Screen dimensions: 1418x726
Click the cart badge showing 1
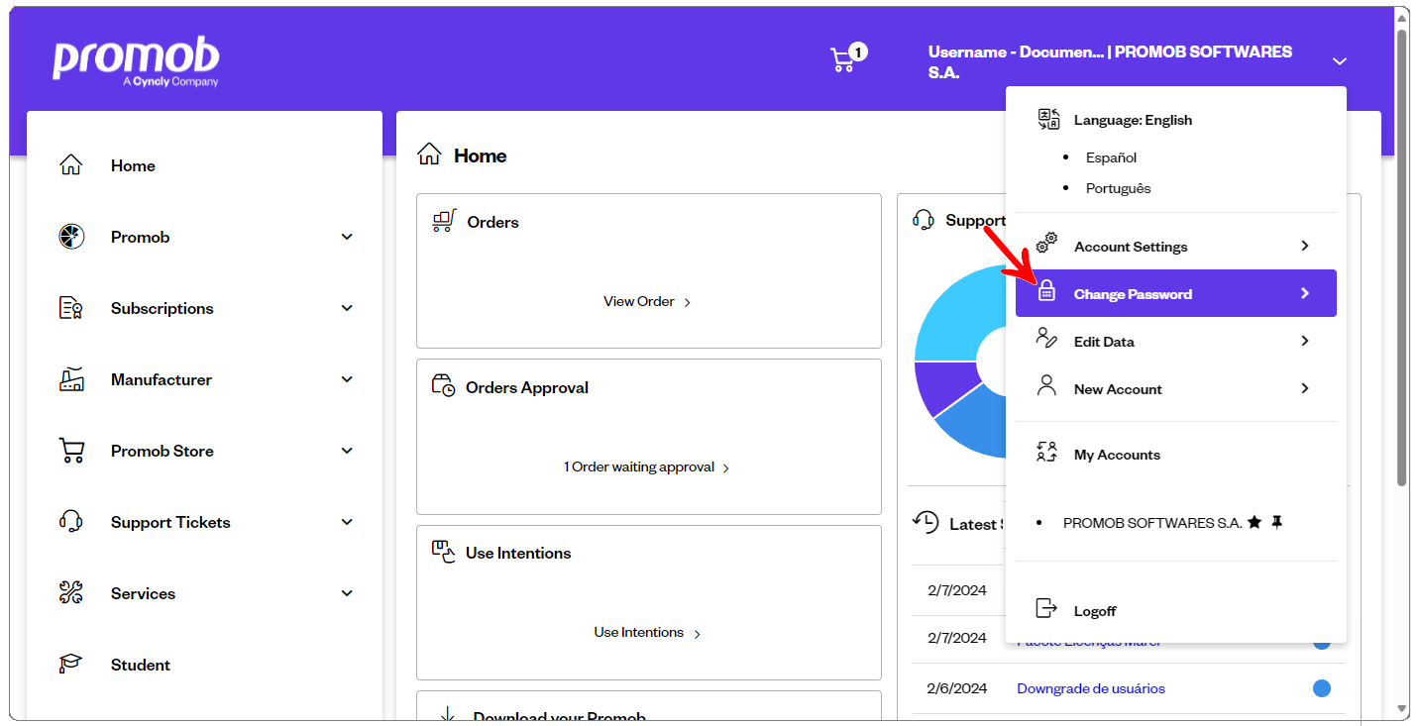coord(858,52)
